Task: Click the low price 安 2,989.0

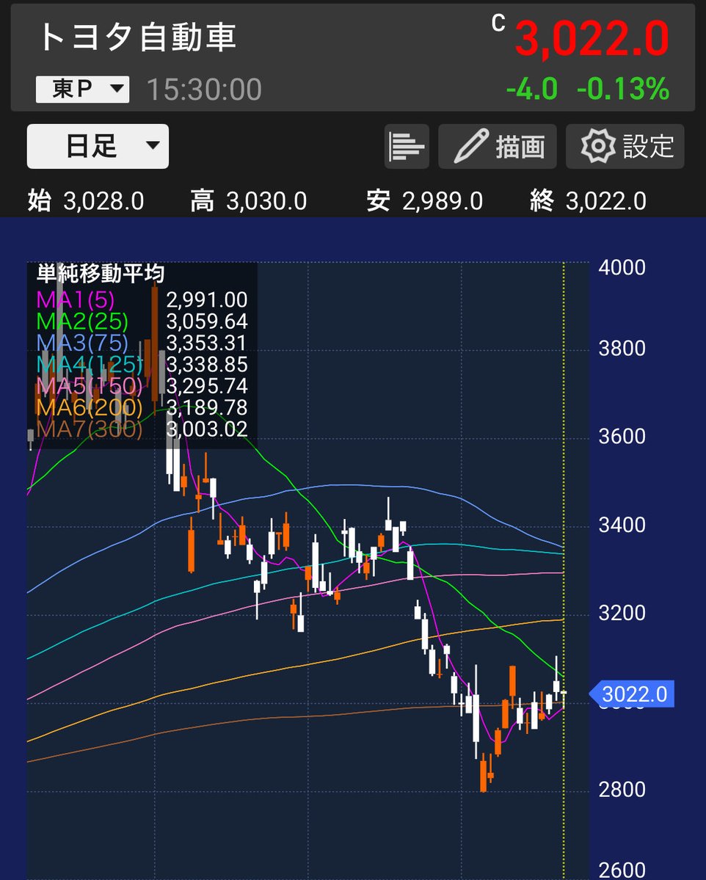Action: (425, 201)
